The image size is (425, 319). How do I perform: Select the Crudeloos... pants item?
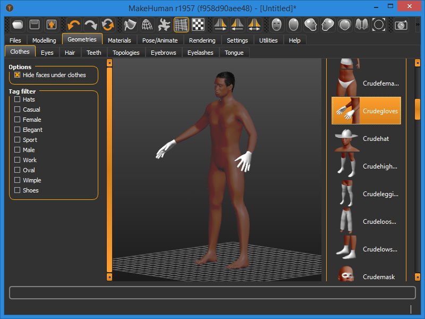pyautogui.click(x=366, y=221)
